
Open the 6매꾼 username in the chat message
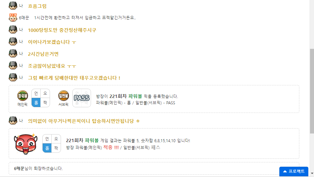click(24, 18)
